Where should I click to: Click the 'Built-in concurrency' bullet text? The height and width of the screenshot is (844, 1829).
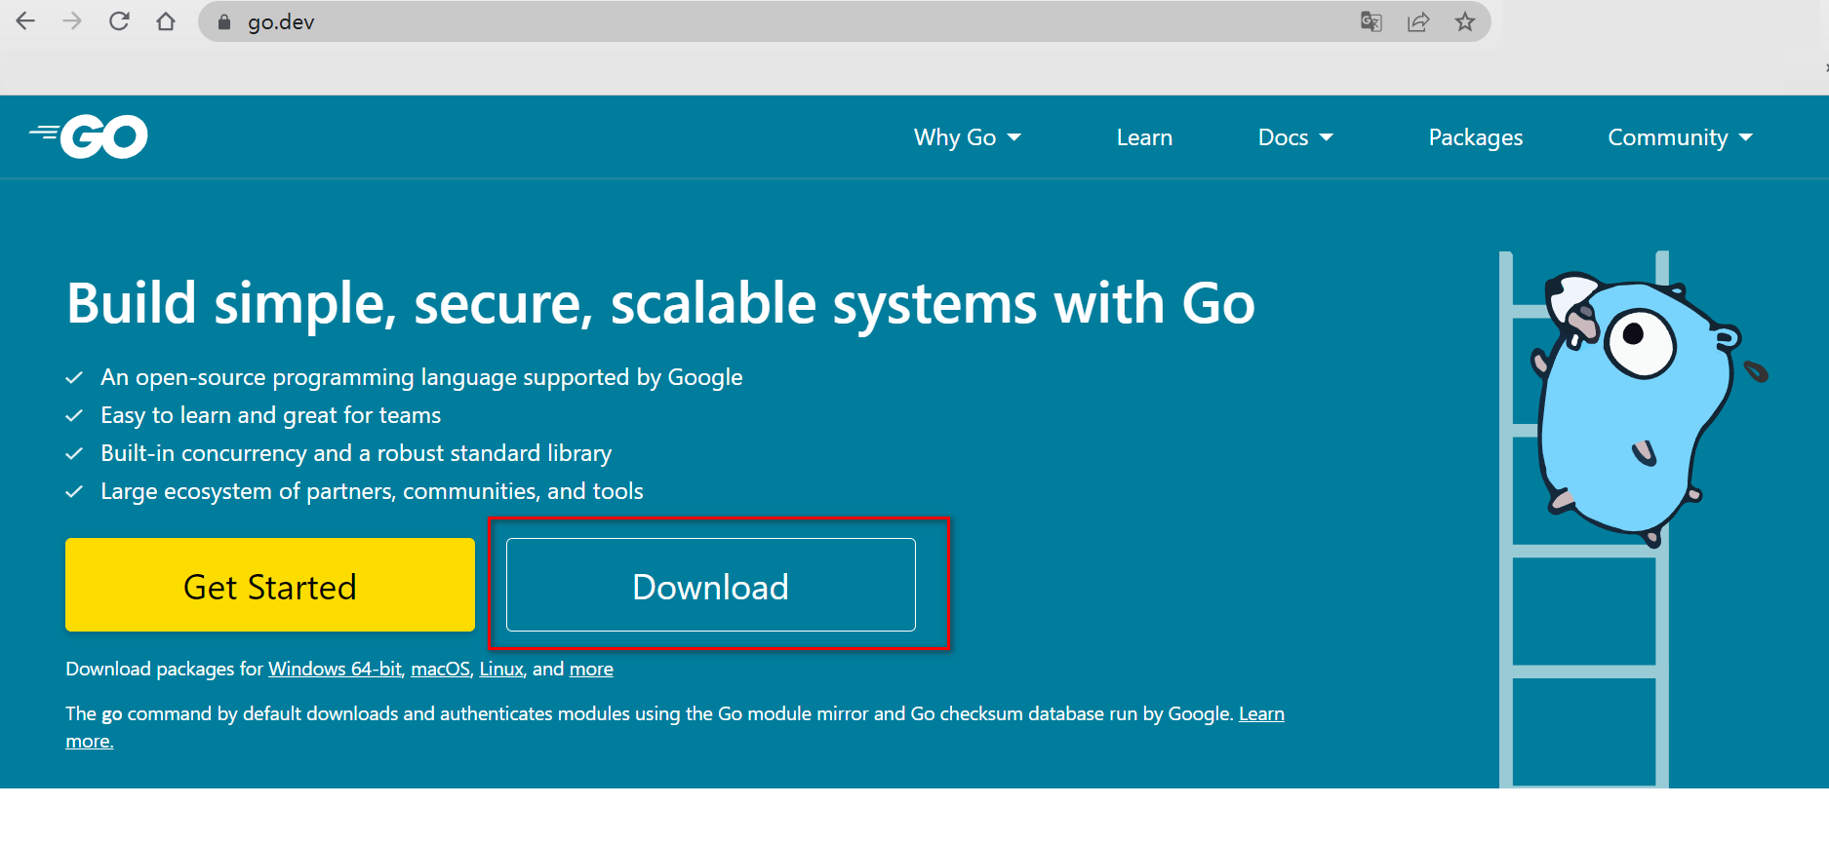(356, 453)
